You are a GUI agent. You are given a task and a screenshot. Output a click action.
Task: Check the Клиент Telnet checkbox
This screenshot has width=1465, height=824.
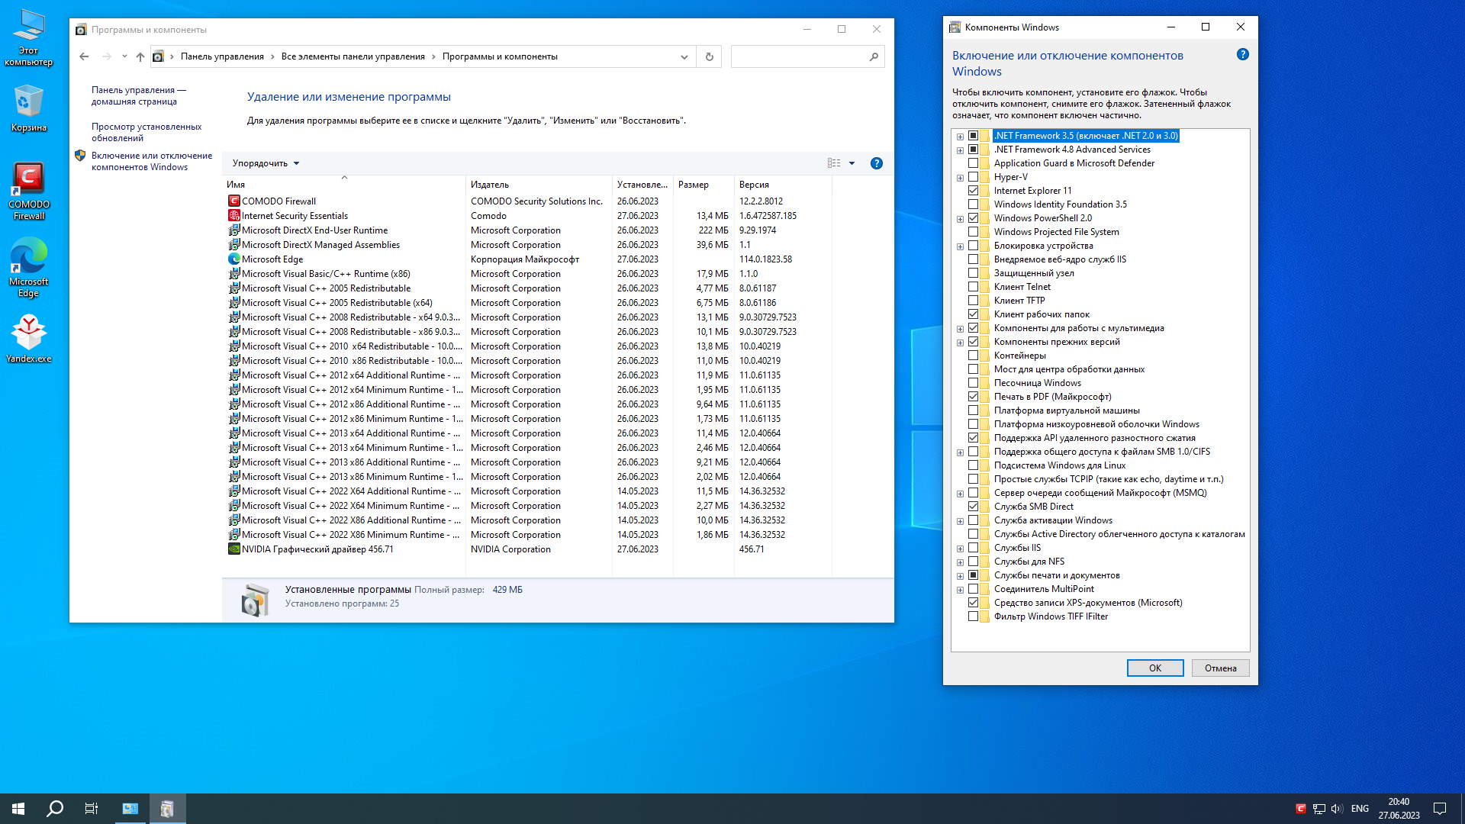pyautogui.click(x=973, y=287)
